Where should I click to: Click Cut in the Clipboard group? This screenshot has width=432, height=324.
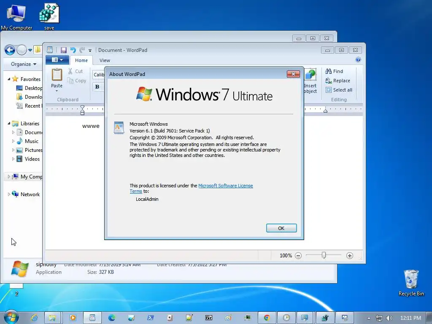coord(76,71)
